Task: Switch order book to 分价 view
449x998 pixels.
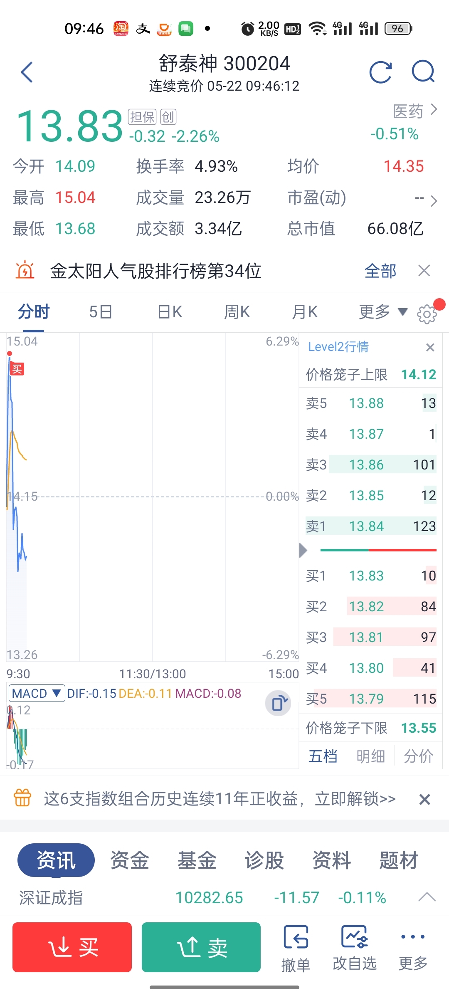Action: click(418, 756)
